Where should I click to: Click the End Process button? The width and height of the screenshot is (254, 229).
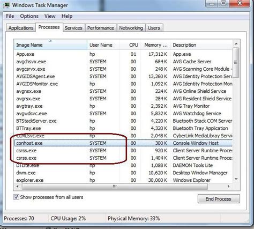tap(218, 199)
